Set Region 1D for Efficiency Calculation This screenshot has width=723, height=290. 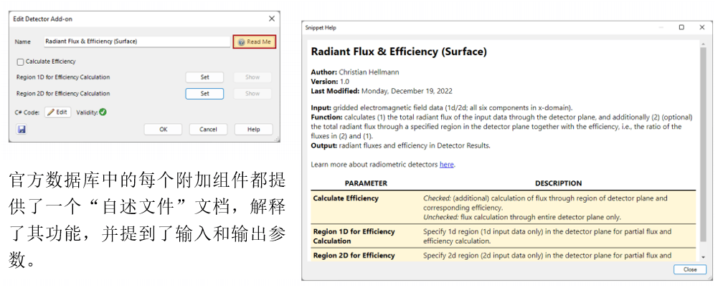204,77
